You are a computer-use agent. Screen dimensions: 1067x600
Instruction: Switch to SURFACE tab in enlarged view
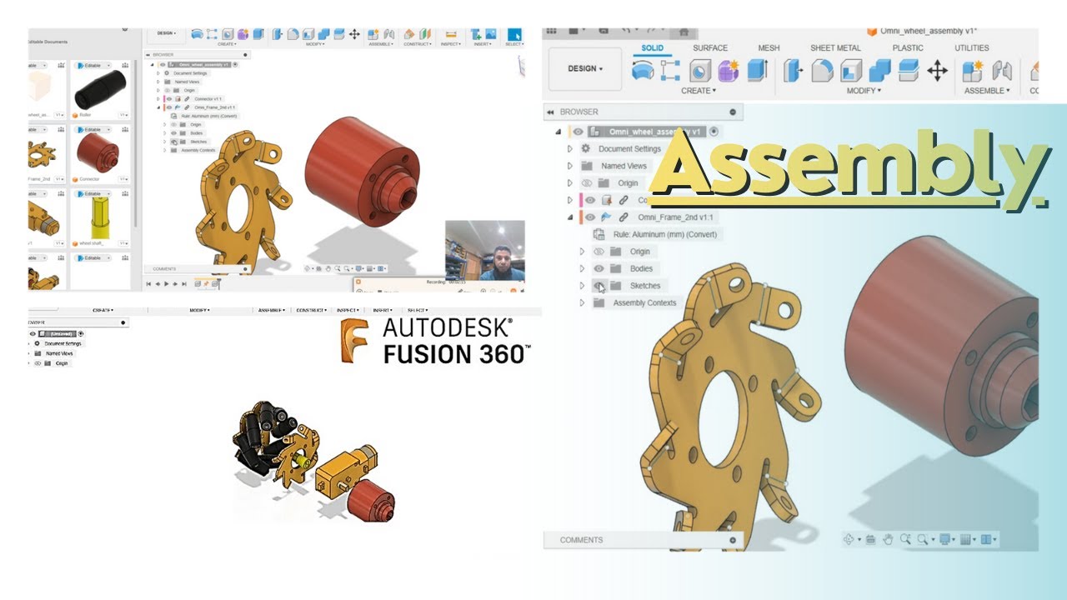pos(710,47)
